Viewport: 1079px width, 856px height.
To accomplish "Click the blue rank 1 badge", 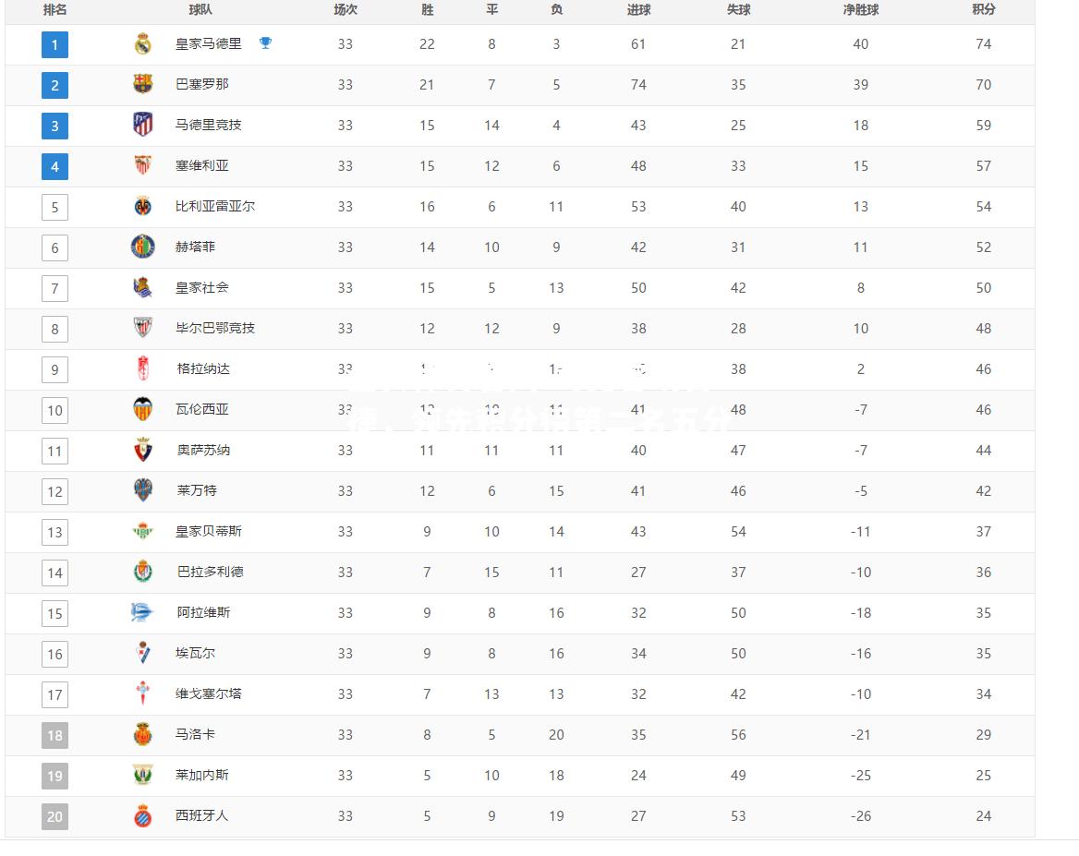I will click(x=55, y=44).
